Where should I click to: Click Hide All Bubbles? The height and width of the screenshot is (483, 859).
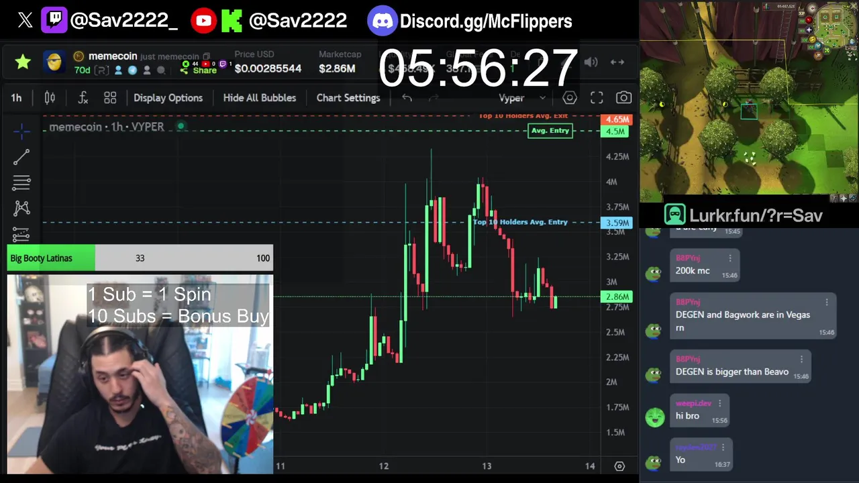259,98
